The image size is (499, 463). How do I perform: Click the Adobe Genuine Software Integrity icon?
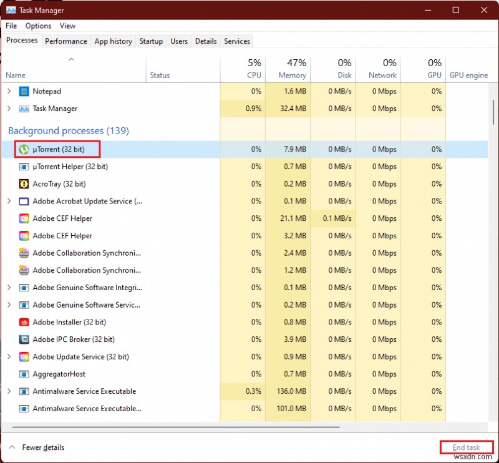tap(24, 288)
